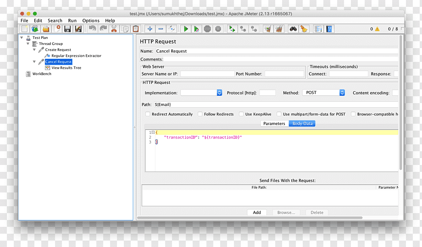
Task: Click the Reset Search broom icon
Action: point(304,29)
